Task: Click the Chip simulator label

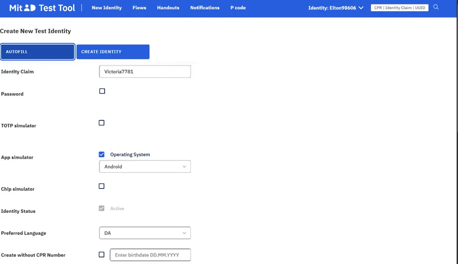Action: pyautogui.click(x=18, y=189)
